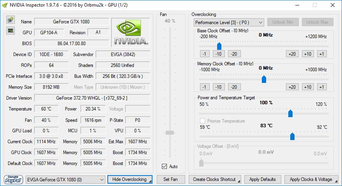The width and height of the screenshot is (342, 186).
Task: Click Memory Clock Offset +10 button
Action: [308, 87]
